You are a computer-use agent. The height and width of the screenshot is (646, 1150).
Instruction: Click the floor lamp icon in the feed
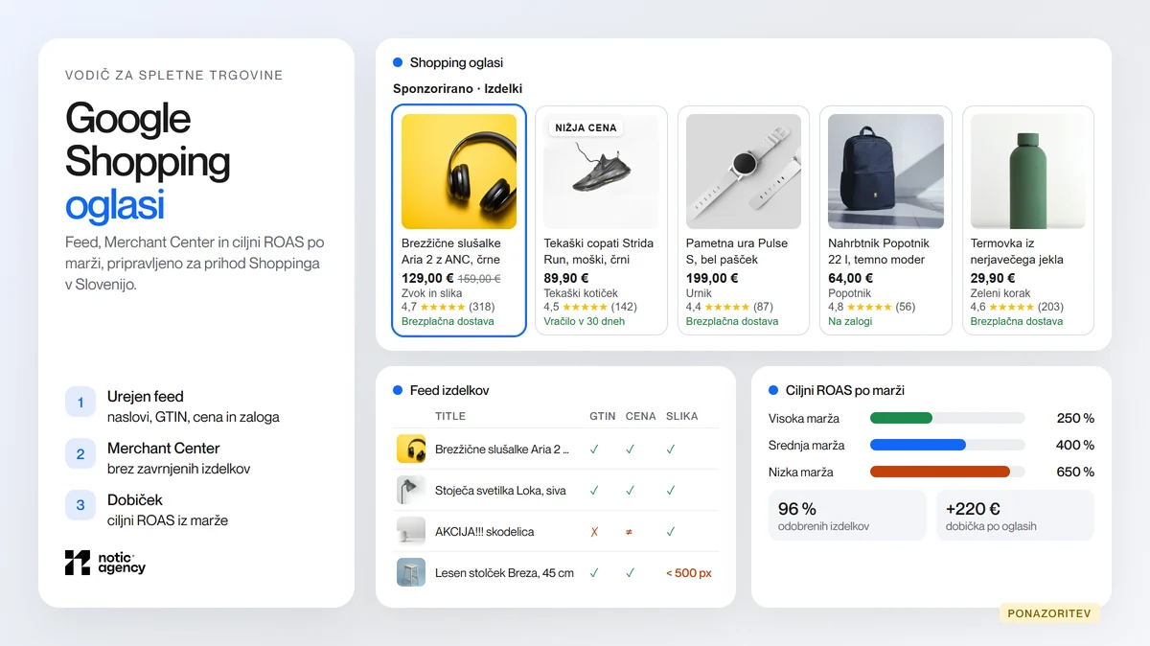pyautogui.click(x=411, y=490)
